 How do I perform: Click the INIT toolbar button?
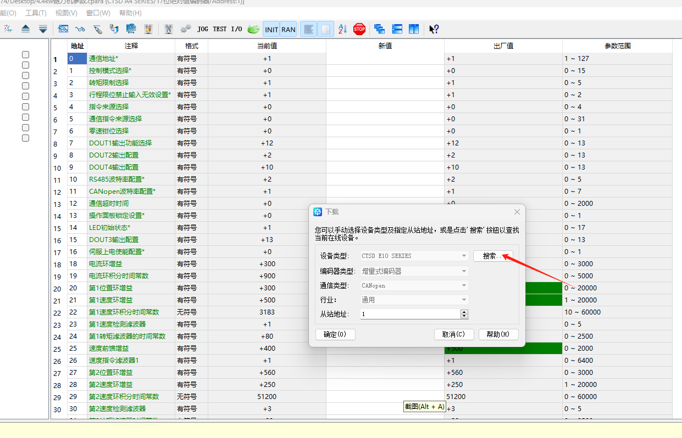(271, 29)
